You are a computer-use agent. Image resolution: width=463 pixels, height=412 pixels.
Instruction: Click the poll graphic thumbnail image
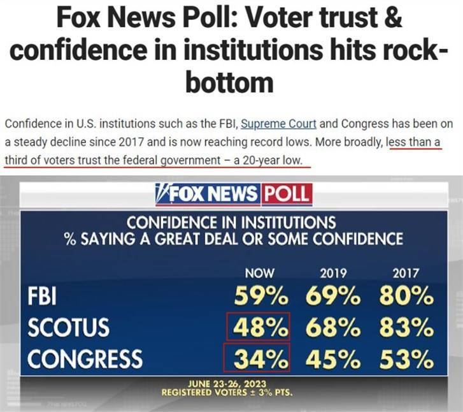[x=232, y=293]
